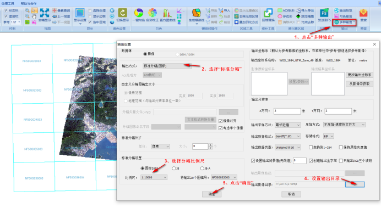Toggle the 考虑半个像素 half pixel checkbox
Viewport: 381px width, 208px height.
tap(221, 128)
